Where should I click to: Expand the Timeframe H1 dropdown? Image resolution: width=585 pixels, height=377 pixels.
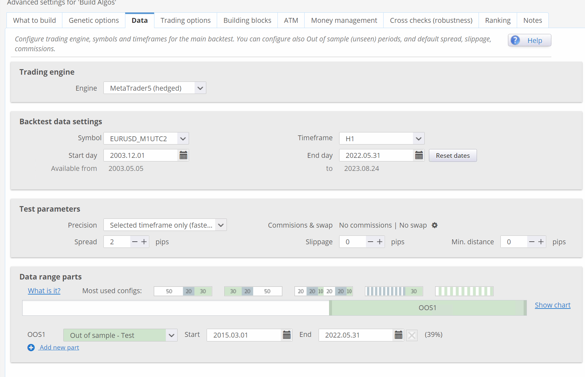point(418,139)
